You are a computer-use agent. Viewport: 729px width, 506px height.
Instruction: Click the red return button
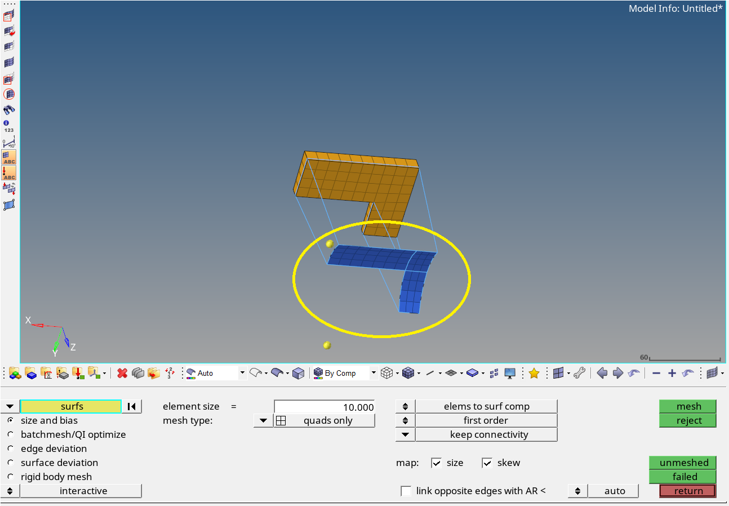tap(688, 491)
